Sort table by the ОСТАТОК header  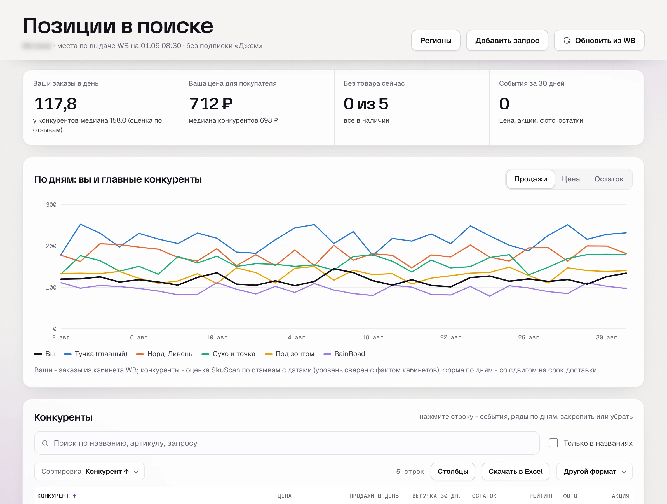point(484,496)
